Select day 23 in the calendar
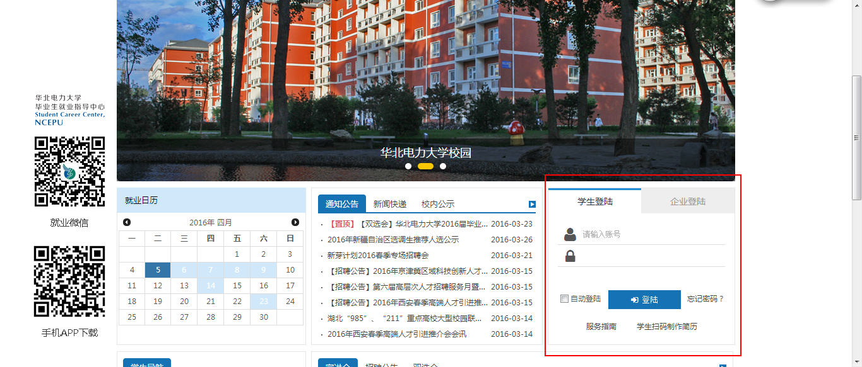The height and width of the screenshot is (367, 862). coord(264,302)
